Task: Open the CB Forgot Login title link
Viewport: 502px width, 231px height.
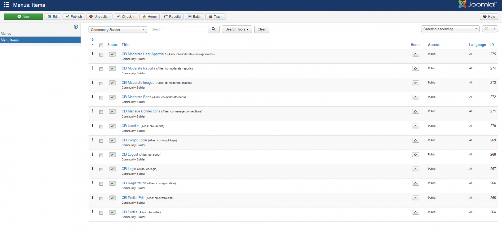Action: pos(134,140)
